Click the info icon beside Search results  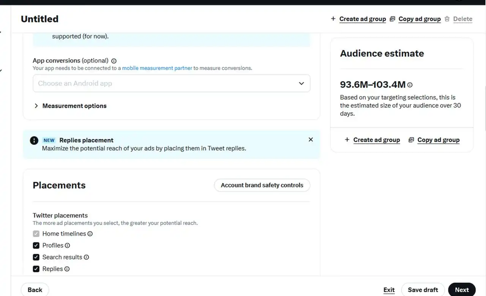(86, 257)
